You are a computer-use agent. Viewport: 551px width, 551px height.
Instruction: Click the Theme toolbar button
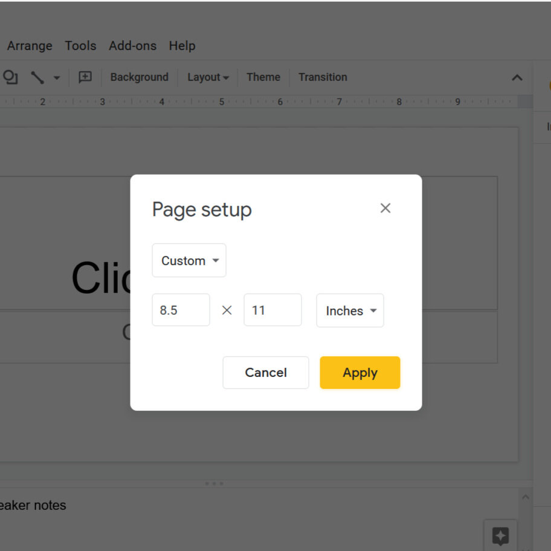263,77
